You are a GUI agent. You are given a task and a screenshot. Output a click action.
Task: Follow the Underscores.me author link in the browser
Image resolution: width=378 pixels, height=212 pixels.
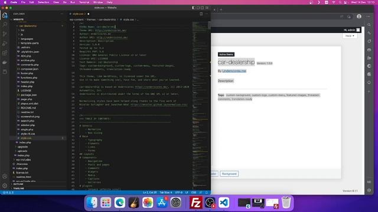point(234,71)
